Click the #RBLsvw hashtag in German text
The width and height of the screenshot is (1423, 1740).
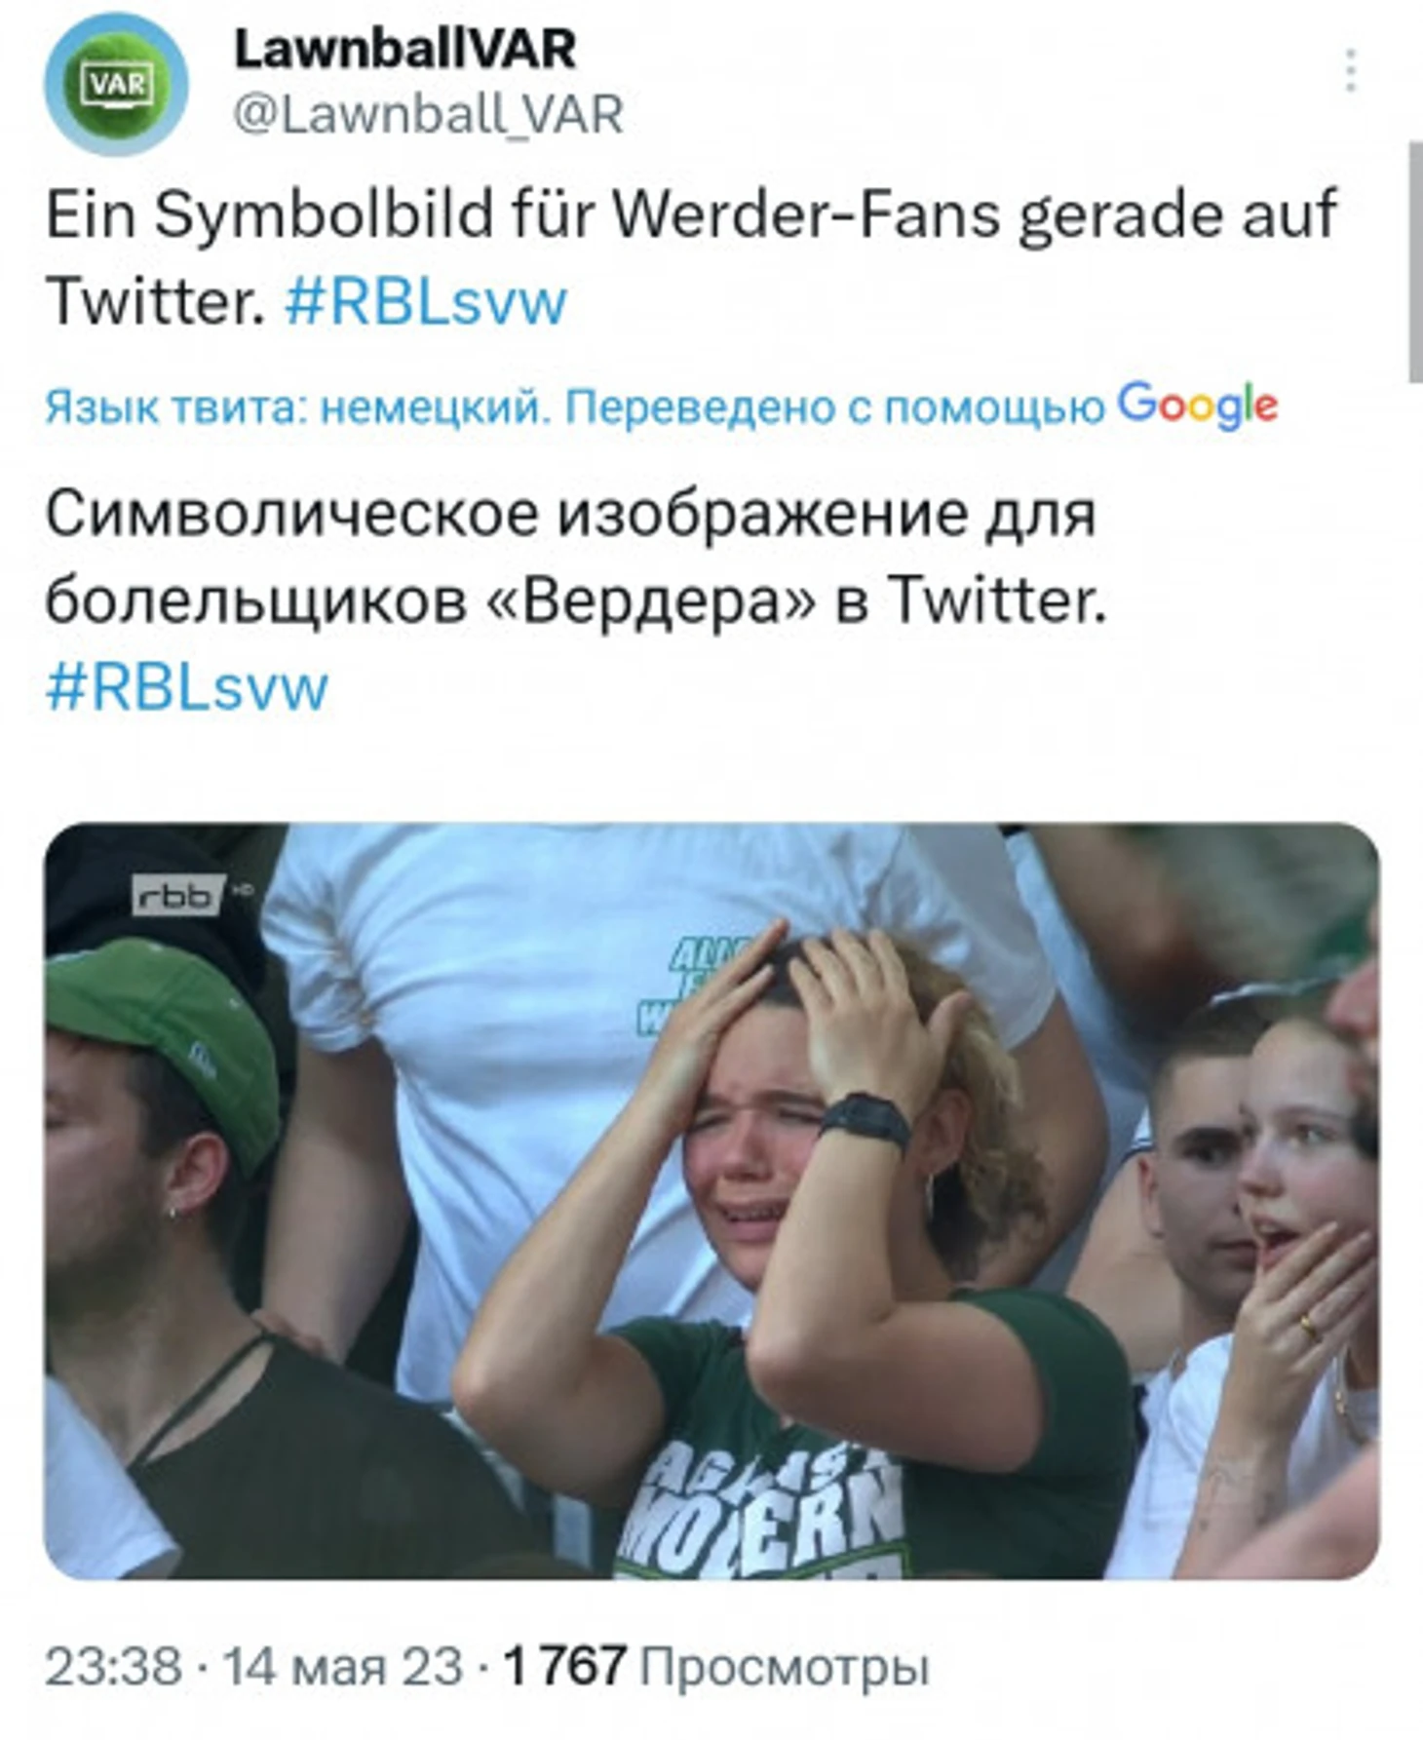[x=426, y=302]
